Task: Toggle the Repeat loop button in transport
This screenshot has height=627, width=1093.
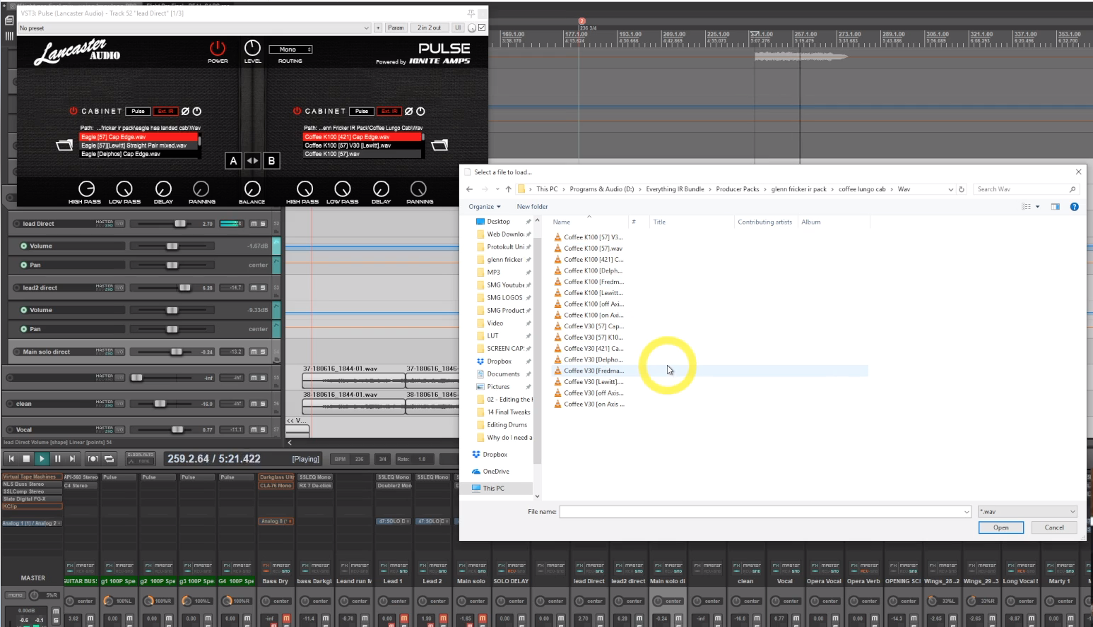Action: coord(109,459)
